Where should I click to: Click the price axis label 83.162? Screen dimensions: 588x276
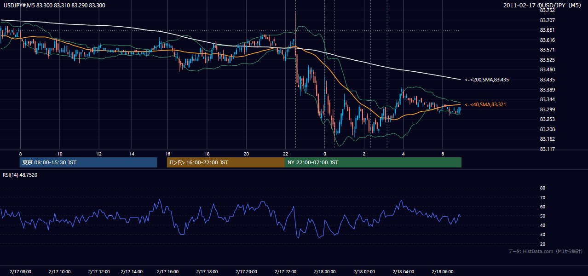pos(547,139)
